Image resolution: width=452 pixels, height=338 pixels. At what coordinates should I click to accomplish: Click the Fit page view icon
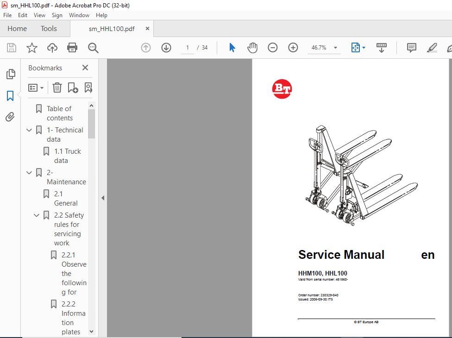pos(355,48)
